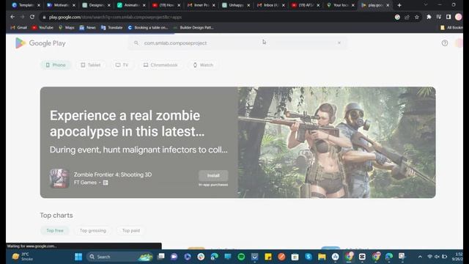Close the play.google browser tab
This screenshot has width=469, height=264.
tap(388, 5)
